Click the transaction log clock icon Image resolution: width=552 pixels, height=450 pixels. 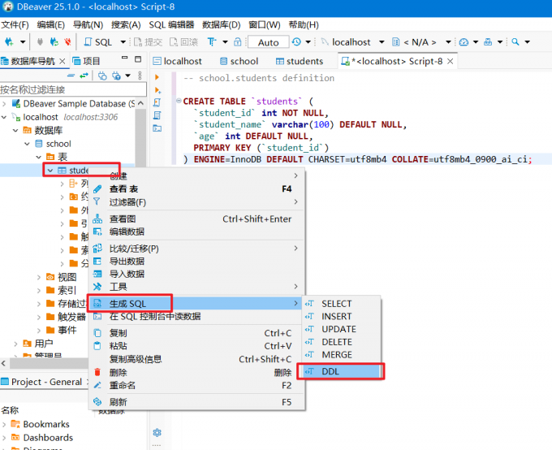(296, 42)
